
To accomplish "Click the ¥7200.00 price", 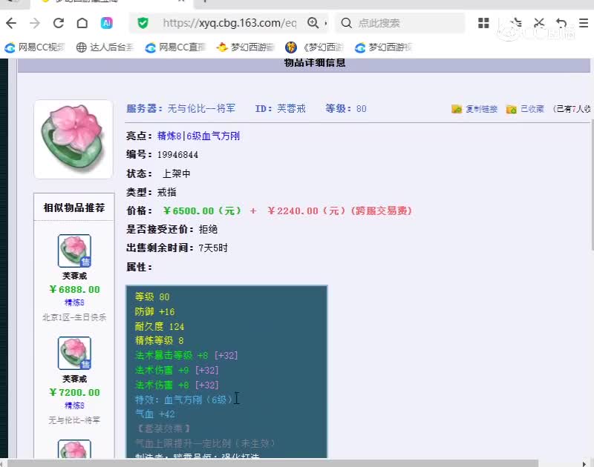I will click(x=74, y=393).
